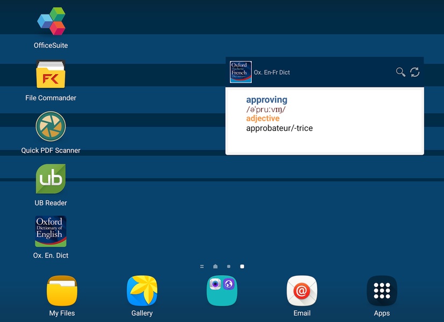
Task: Go to the home page indicator
Action: click(x=215, y=266)
